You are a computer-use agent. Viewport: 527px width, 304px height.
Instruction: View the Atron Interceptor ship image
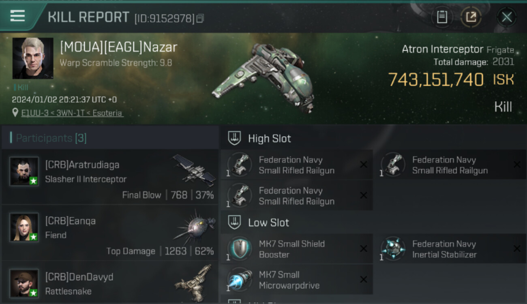coord(263,77)
